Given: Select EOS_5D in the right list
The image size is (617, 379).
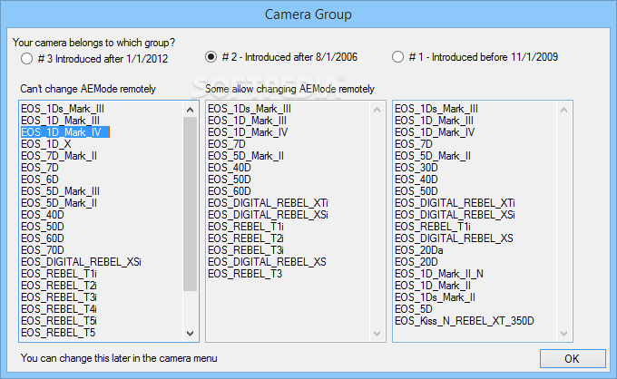Looking at the screenshot, I should (x=414, y=309).
